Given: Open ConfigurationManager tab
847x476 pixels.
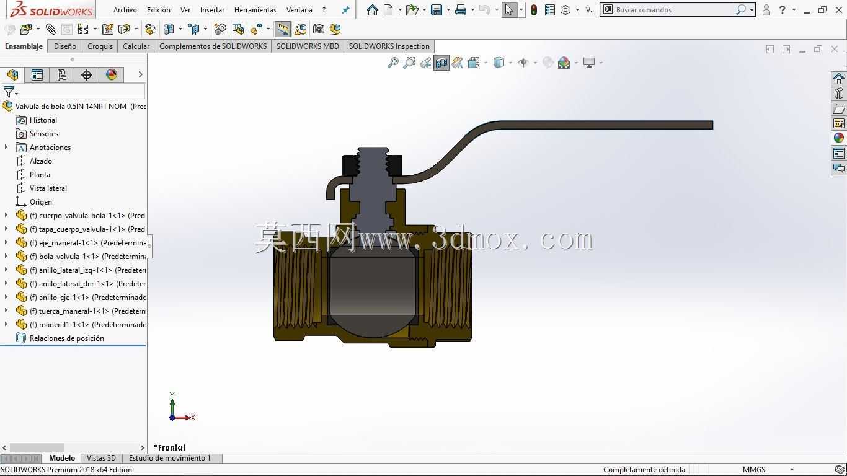Looking at the screenshot, I should point(62,75).
